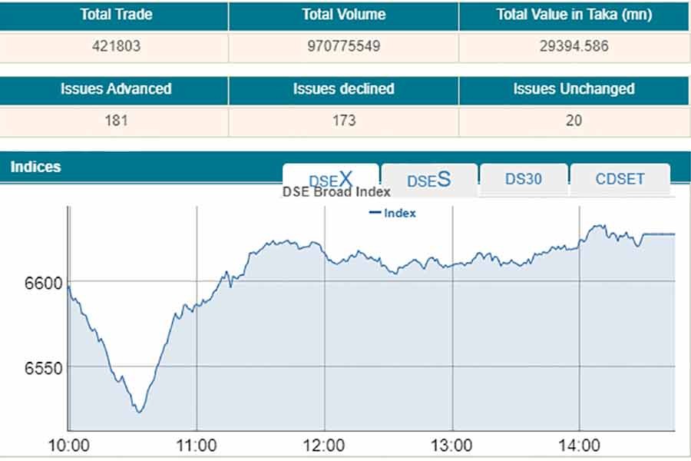Select the Total Value in Taka header

coord(574,15)
